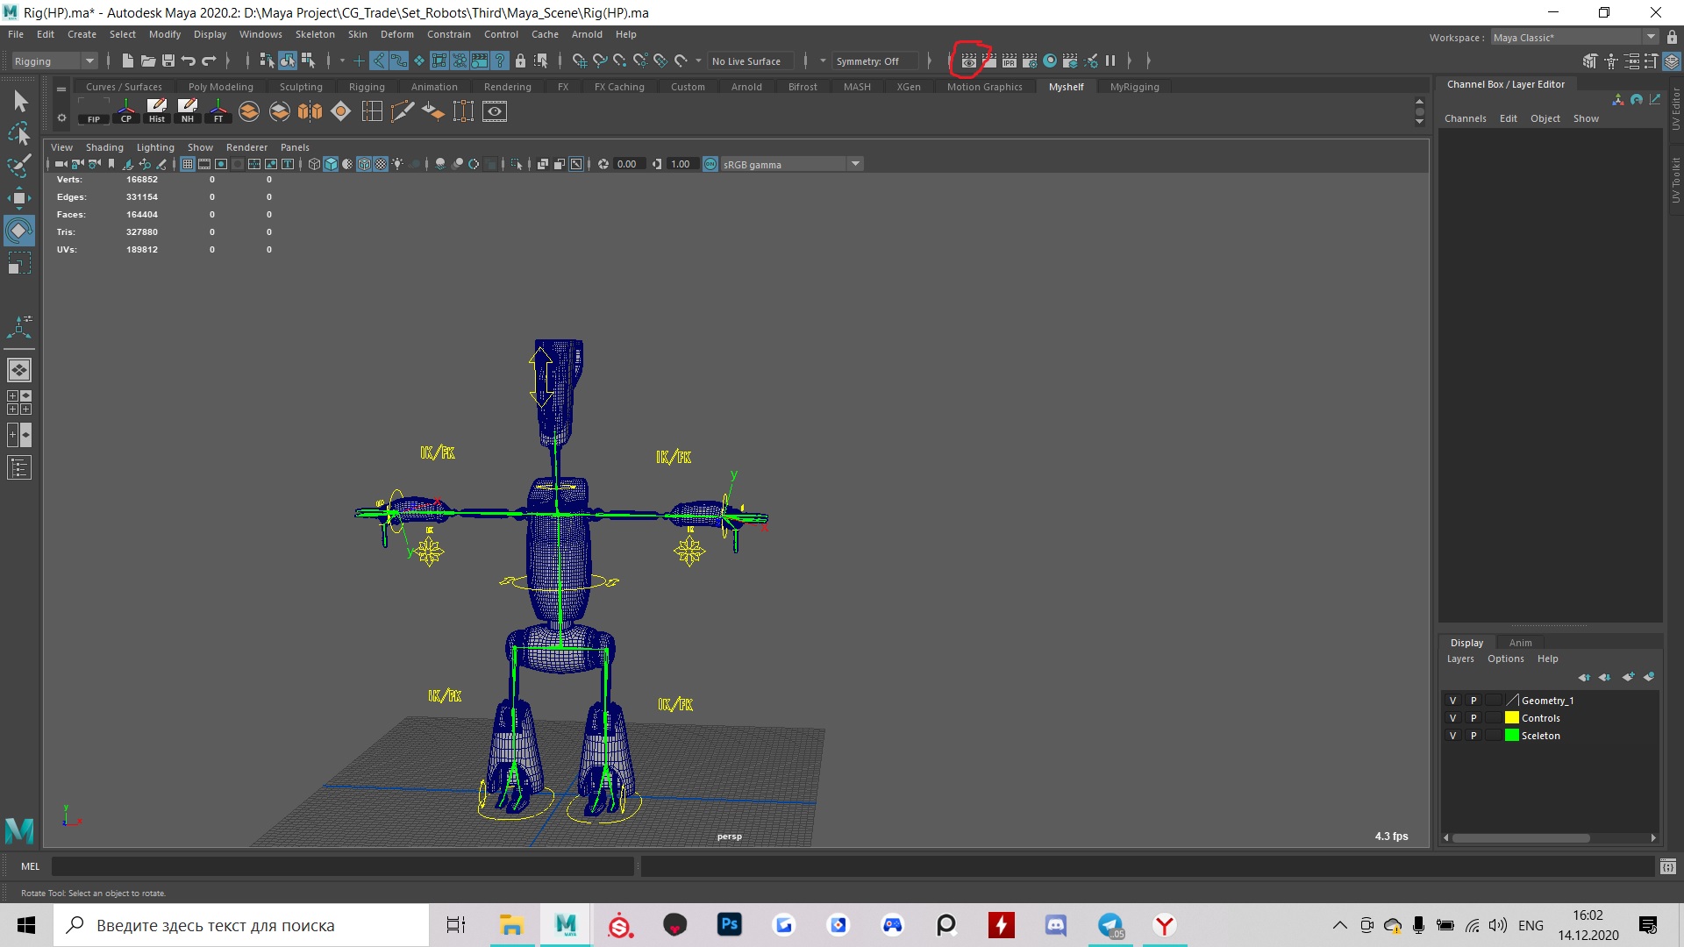The height and width of the screenshot is (947, 1684).
Task: Expand the sRGB gamma view transform dropdown
Action: click(855, 164)
